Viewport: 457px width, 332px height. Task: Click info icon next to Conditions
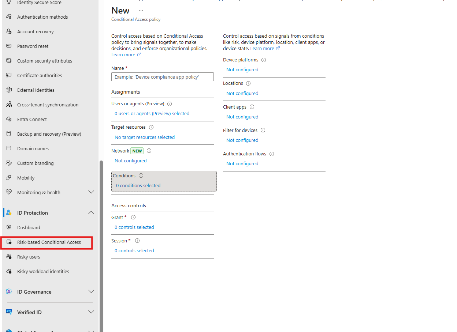click(141, 176)
